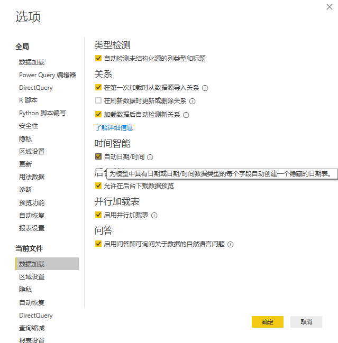Go to 预览功能 settings
338x343 pixels.
pos(32,202)
